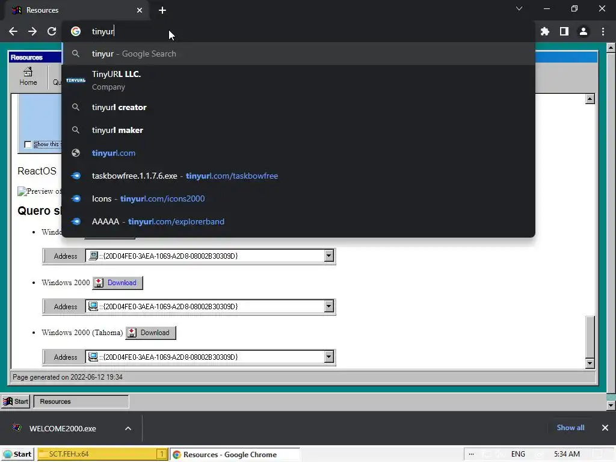
Task: Open the Chrome three-dot menu
Action: pos(603,31)
